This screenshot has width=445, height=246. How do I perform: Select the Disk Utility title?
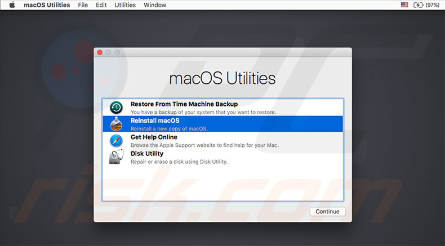[147, 154]
